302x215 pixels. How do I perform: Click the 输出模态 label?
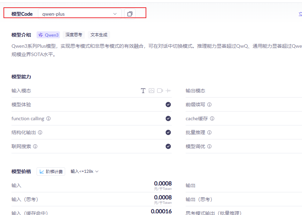[x=195, y=91]
